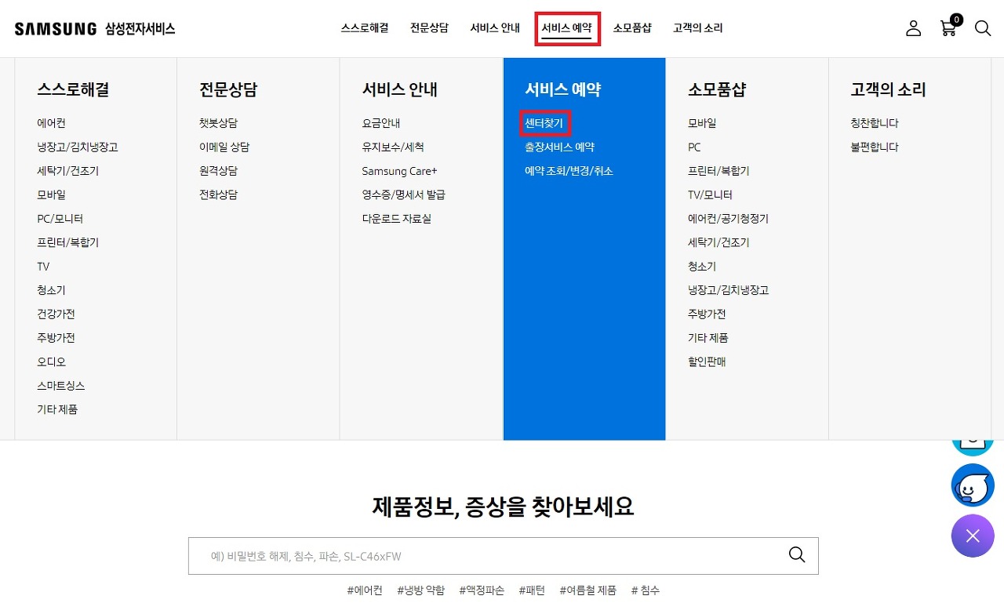
Task: Open 요금안내 link
Action: (381, 123)
